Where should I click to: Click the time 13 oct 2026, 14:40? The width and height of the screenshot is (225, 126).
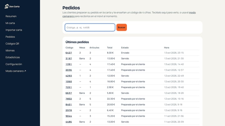click(174, 64)
